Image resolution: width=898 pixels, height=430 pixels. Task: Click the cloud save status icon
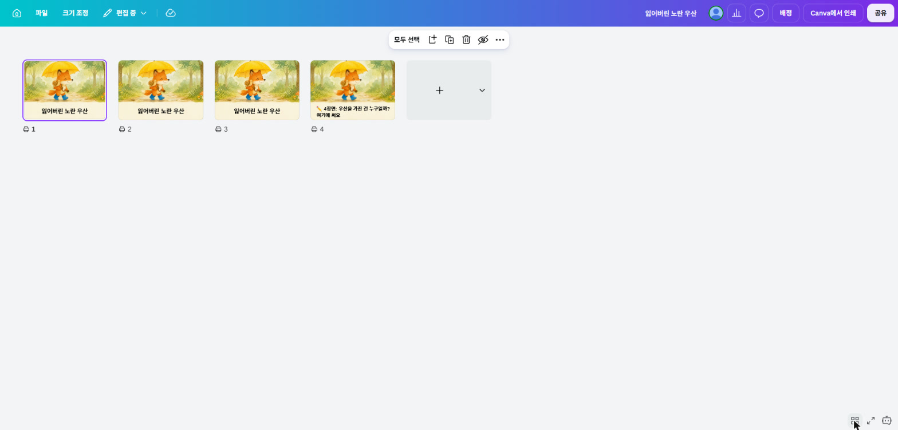coord(171,13)
